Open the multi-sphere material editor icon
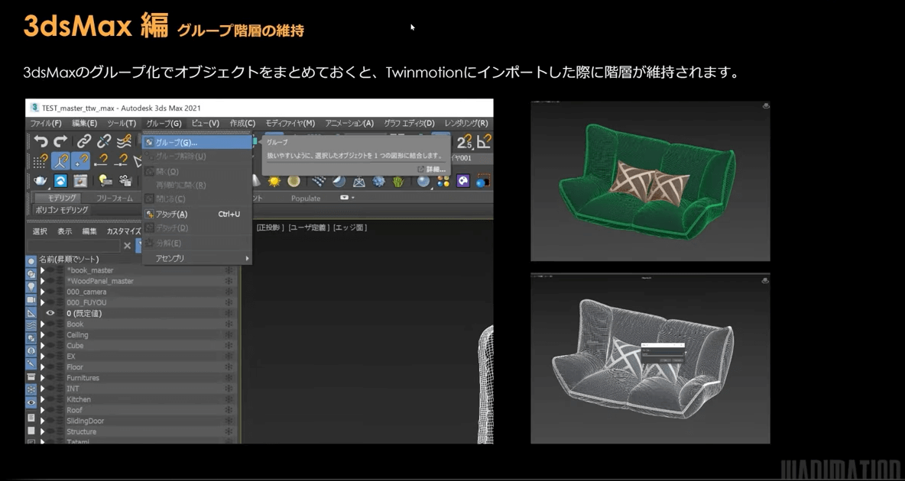 tap(443, 182)
